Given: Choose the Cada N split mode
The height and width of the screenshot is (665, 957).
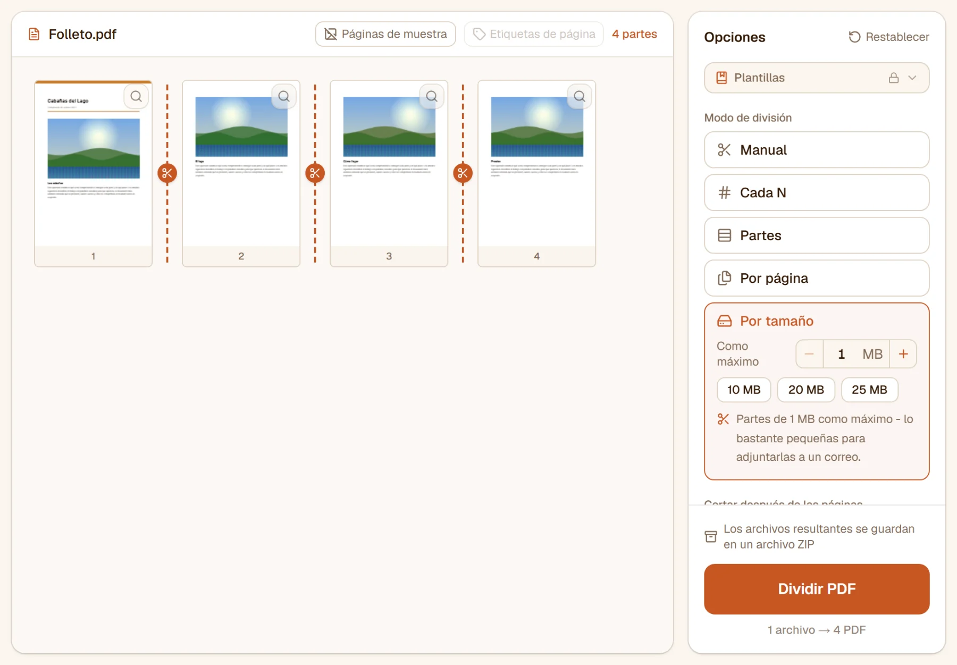Looking at the screenshot, I should (x=817, y=192).
